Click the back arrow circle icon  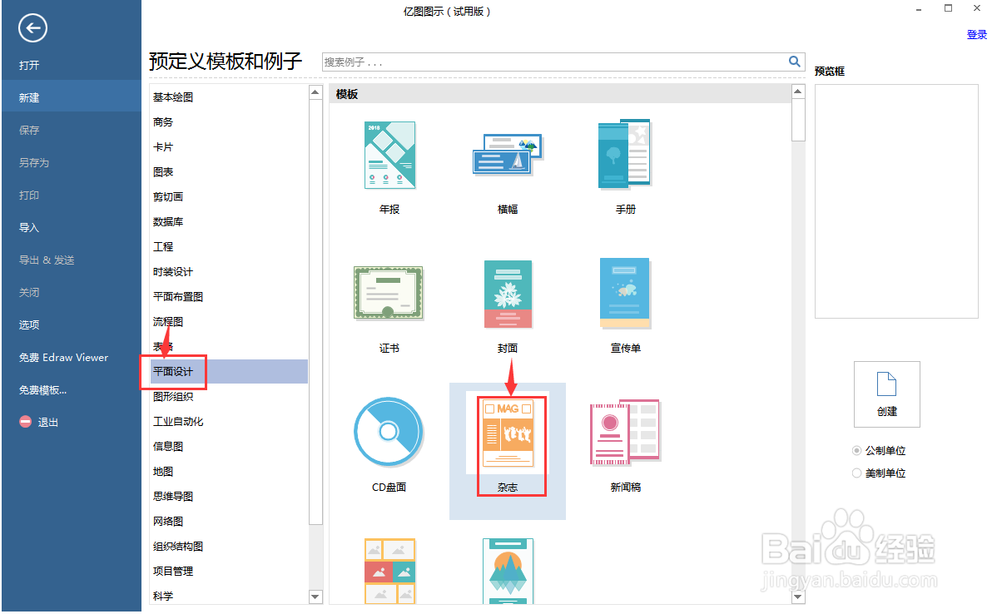point(32,27)
